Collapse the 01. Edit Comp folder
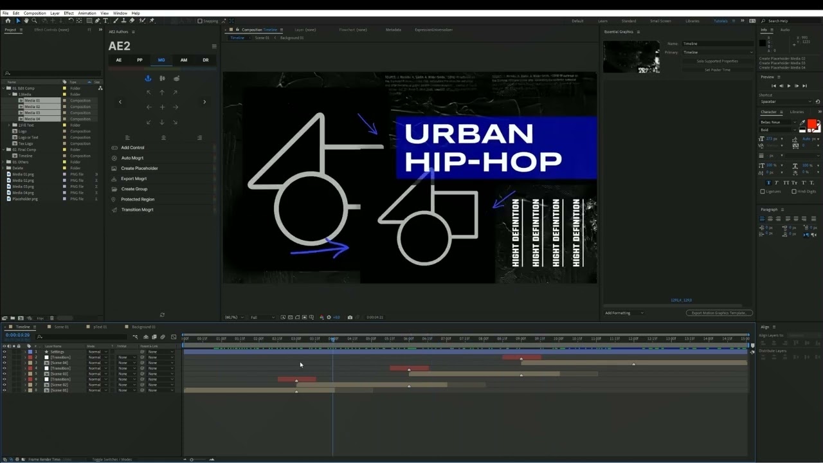The width and height of the screenshot is (823, 463). (x=5, y=88)
